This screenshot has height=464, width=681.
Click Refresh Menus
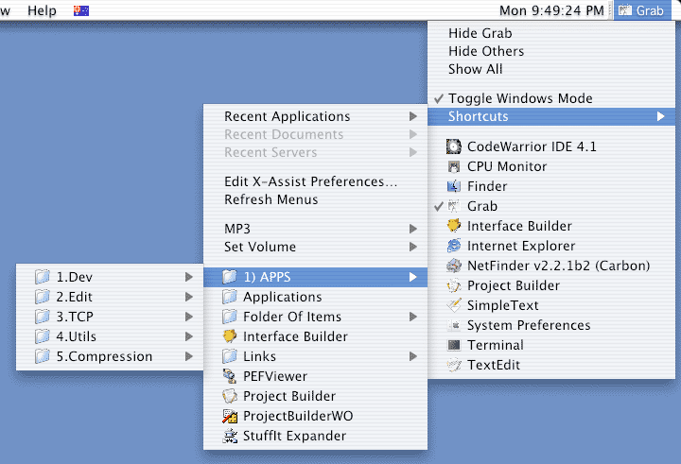pos(271,199)
